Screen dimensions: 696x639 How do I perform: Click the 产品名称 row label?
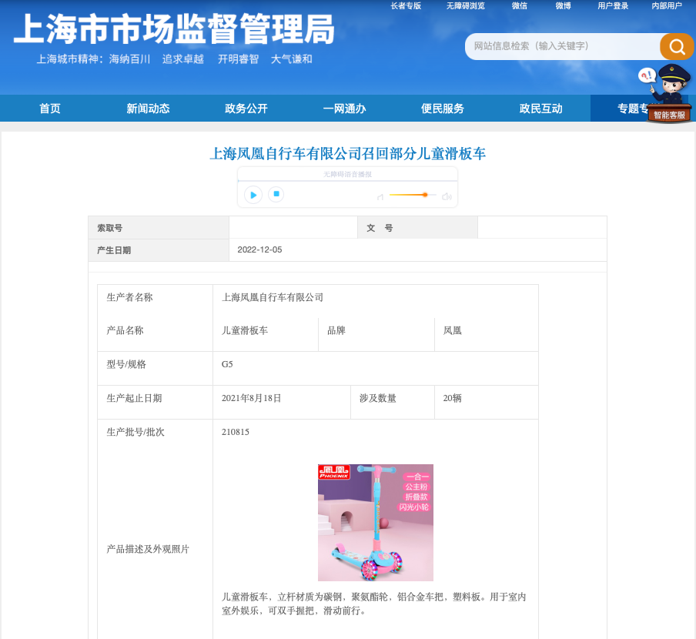125,330
